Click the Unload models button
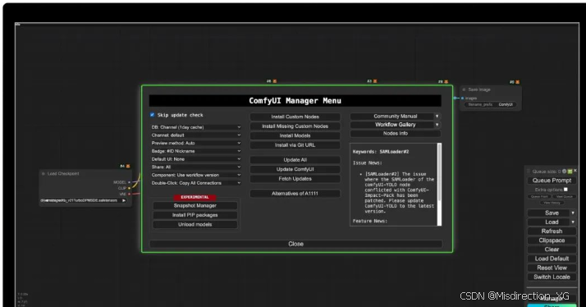Screen dimensions: 586x307 click(x=195, y=224)
